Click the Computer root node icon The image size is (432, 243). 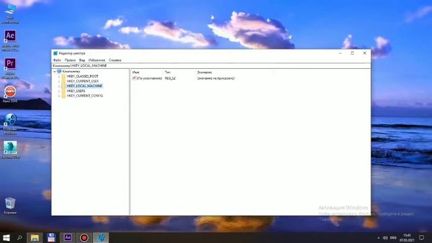pyautogui.click(x=59, y=72)
